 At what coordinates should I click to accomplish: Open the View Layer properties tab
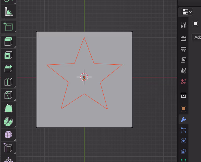(184, 60)
